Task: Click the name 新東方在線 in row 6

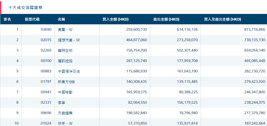Action: pyautogui.click(x=66, y=82)
